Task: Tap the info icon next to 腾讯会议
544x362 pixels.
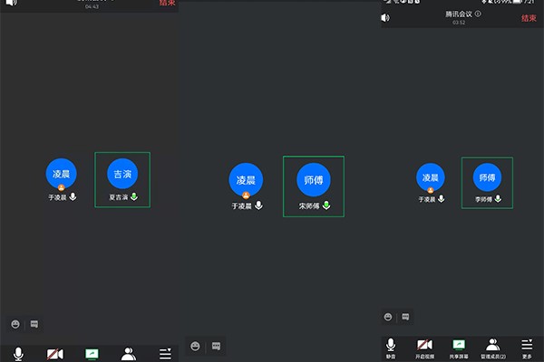Action: [x=478, y=14]
